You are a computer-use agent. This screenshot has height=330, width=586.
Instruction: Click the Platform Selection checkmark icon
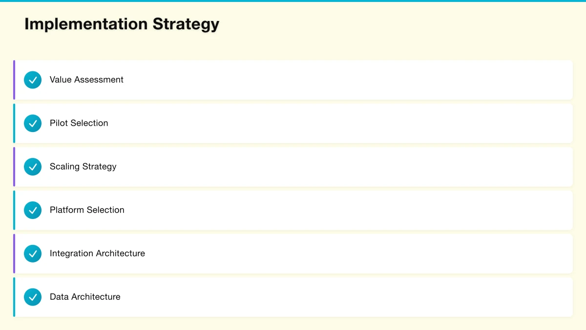tap(33, 210)
